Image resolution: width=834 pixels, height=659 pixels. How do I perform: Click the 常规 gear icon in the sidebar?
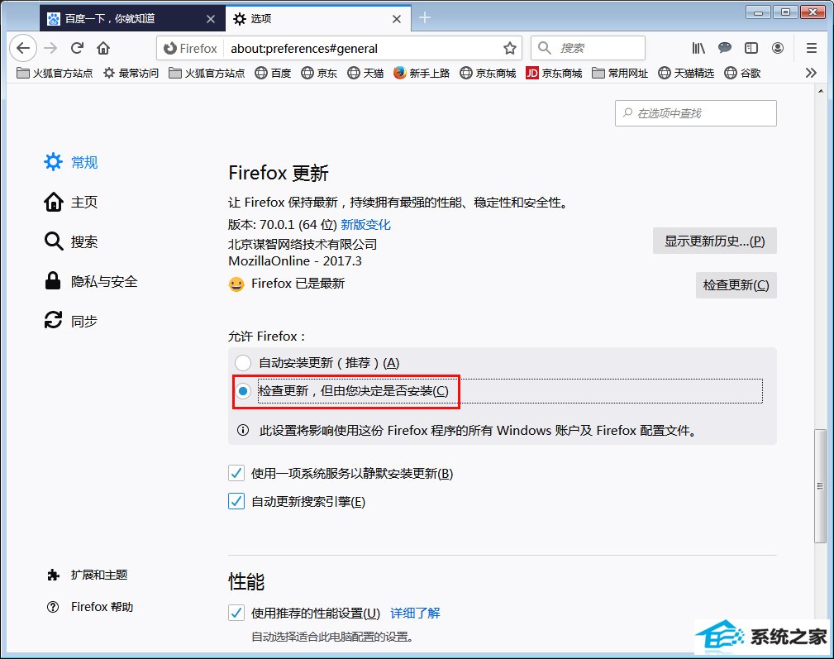point(53,162)
